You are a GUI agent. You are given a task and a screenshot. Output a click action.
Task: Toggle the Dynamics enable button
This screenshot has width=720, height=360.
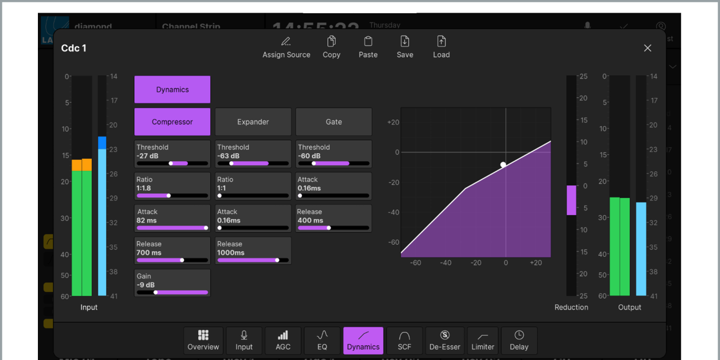coord(172,89)
